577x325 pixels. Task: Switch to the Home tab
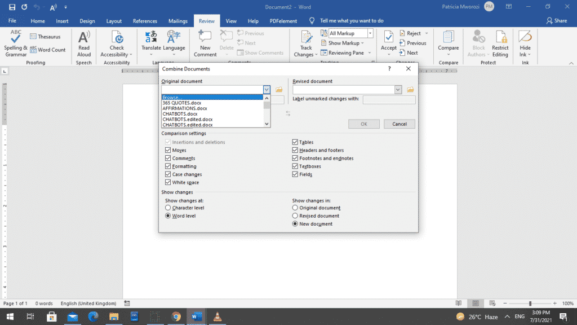click(38, 21)
